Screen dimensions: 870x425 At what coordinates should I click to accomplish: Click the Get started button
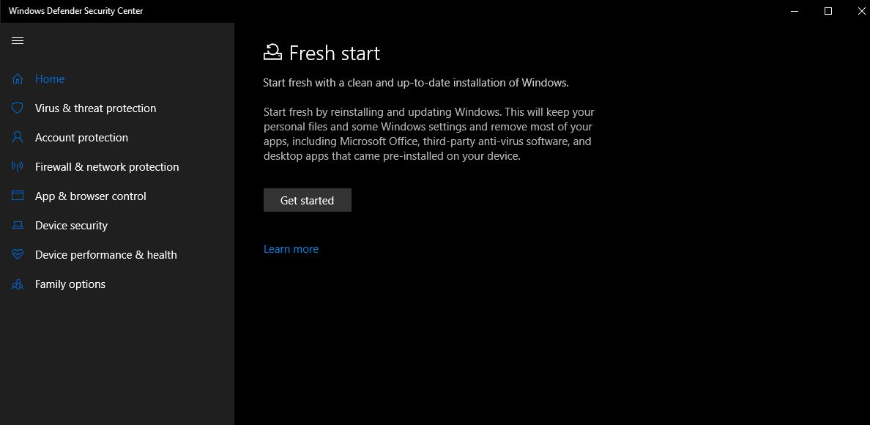308,200
